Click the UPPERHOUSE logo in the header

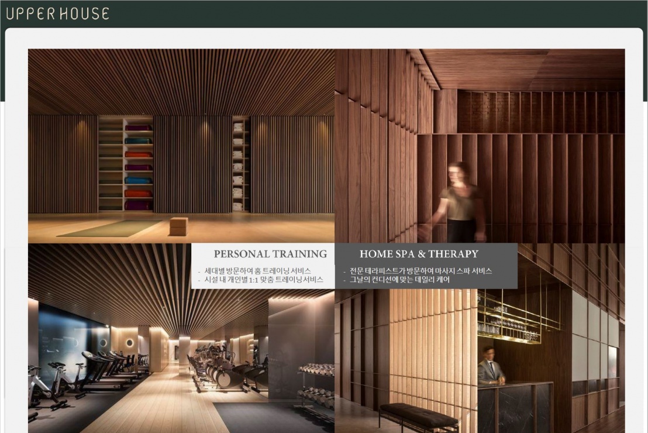pyautogui.click(x=57, y=13)
